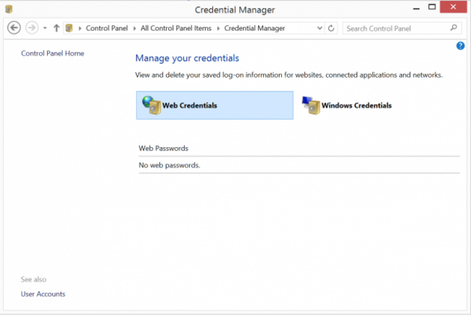Go up one level with the up arrow
This screenshot has height=316, width=471.
point(57,28)
